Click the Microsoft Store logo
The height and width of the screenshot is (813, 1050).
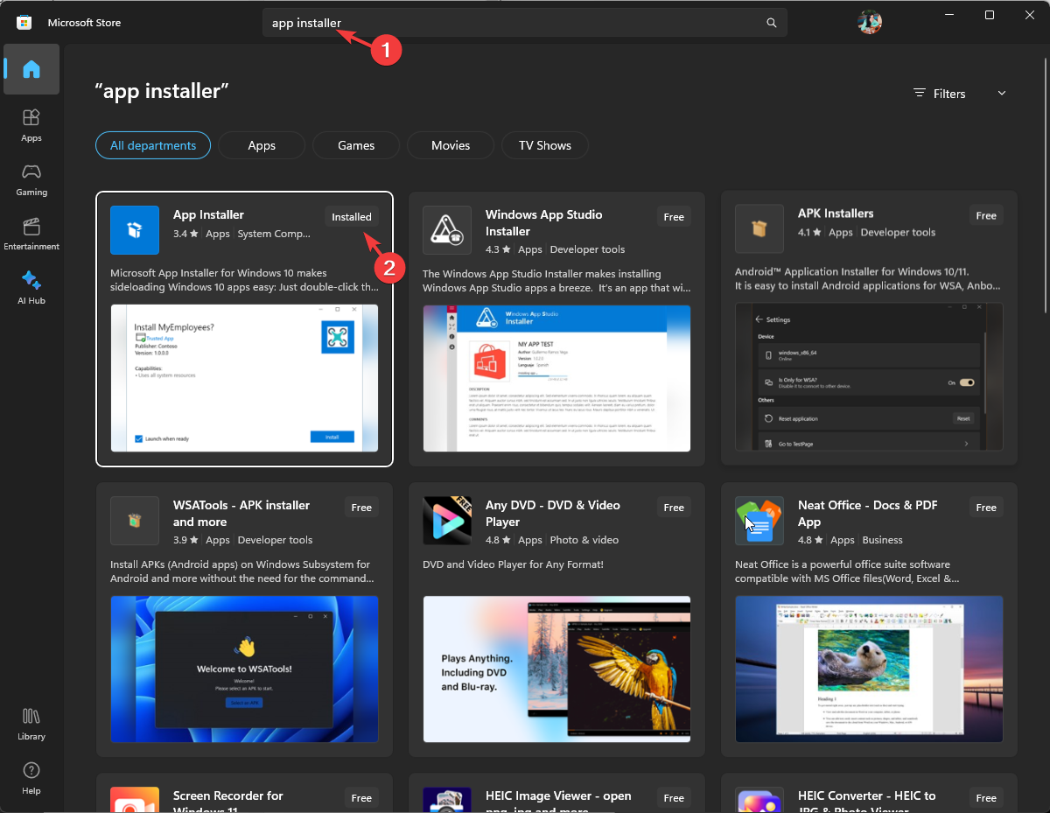click(x=24, y=21)
